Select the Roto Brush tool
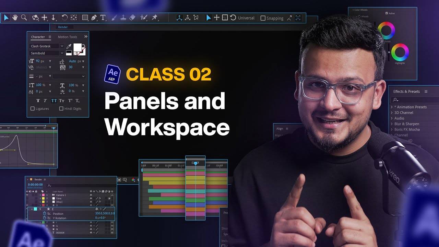Image resolution: width=439 pixels, height=247 pixels. click(144, 17)
